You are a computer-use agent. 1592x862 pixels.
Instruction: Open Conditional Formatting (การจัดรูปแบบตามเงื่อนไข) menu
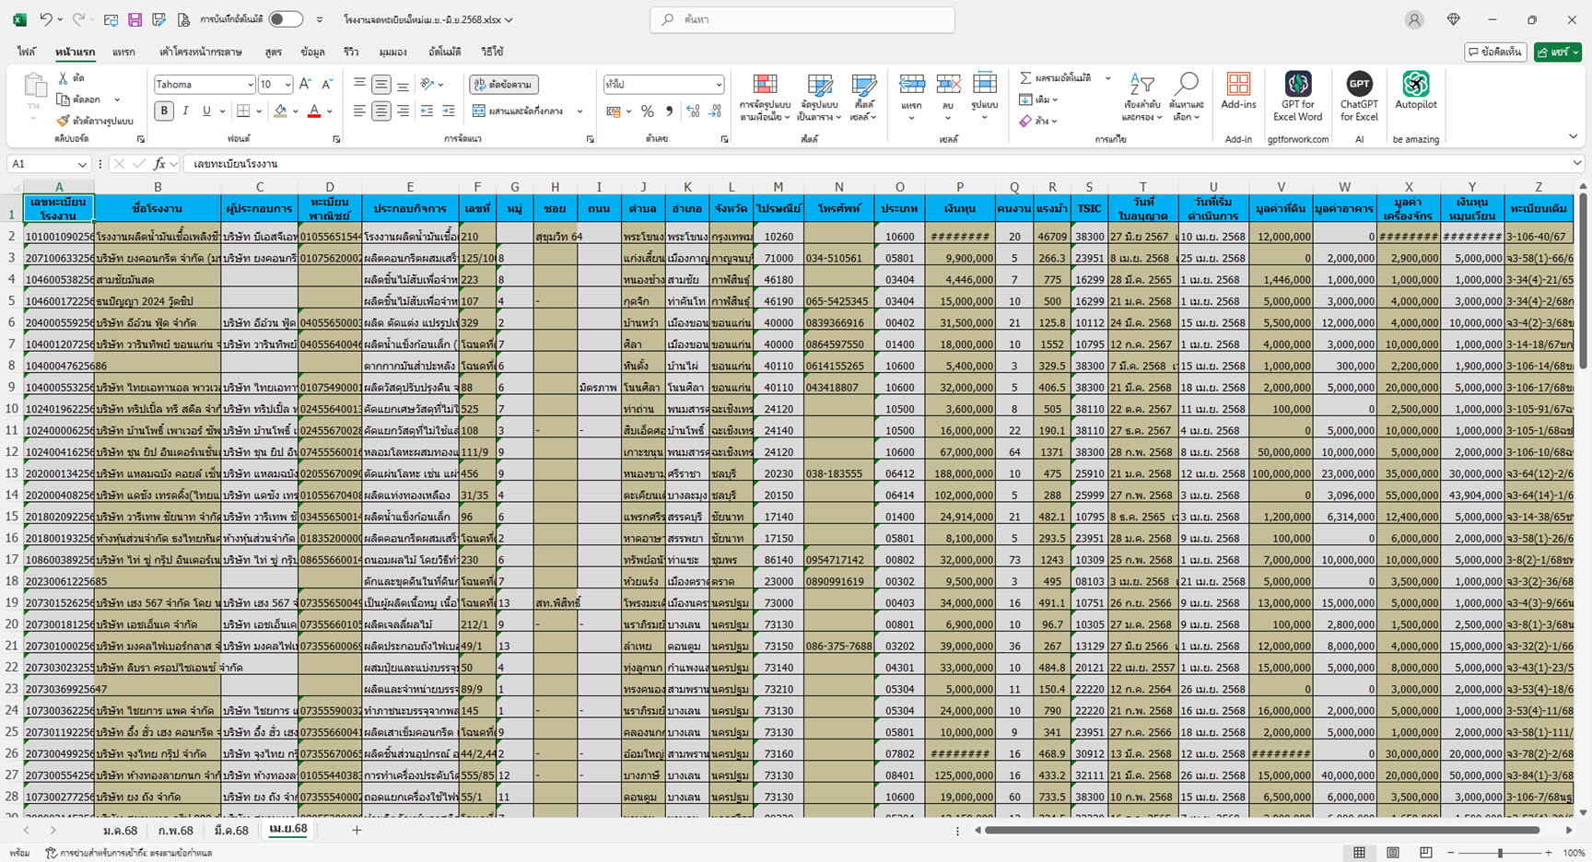[765, 97]
